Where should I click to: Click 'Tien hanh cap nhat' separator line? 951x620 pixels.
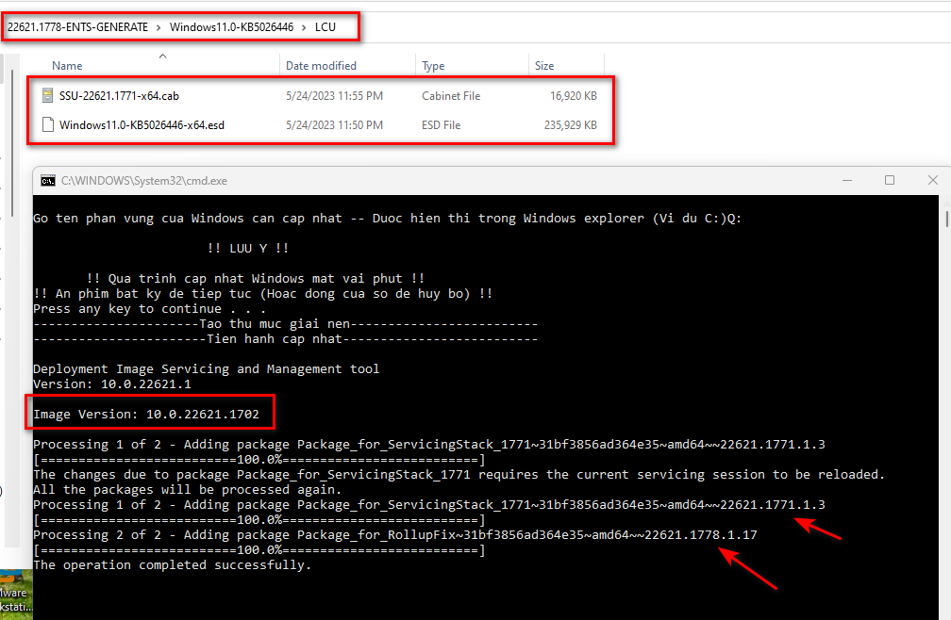coord(286,339)
